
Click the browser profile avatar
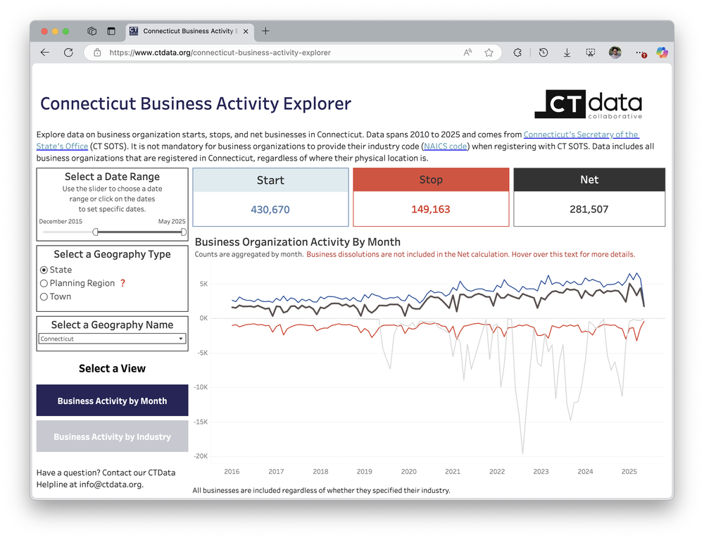615,52
